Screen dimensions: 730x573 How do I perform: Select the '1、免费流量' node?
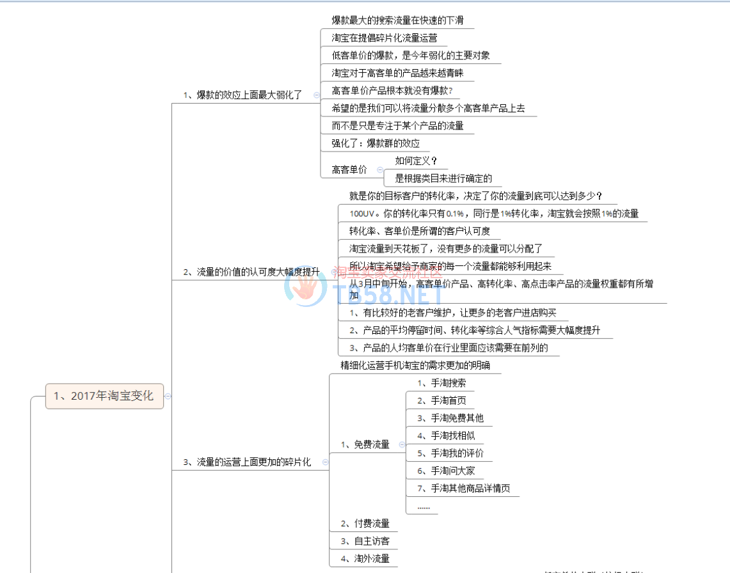click(365, 444)
